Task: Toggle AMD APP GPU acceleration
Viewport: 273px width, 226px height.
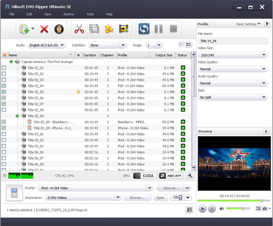Action: 171,176
